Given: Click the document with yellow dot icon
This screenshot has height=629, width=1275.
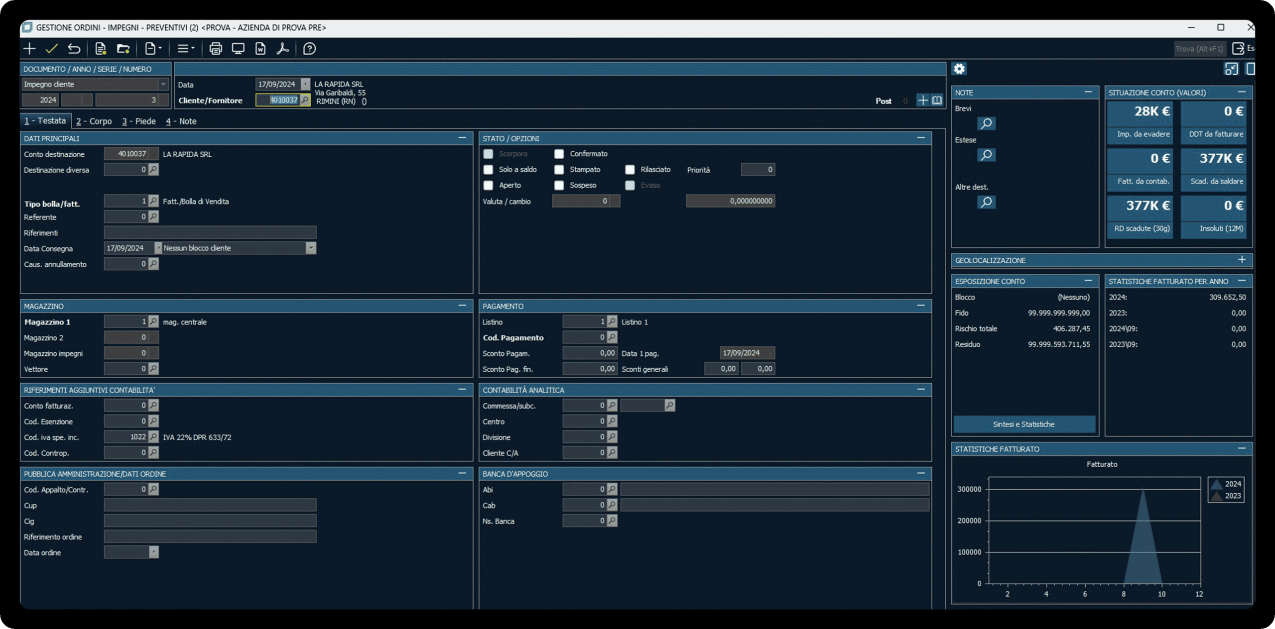Looking at the screenshot, I should [101, 48].
